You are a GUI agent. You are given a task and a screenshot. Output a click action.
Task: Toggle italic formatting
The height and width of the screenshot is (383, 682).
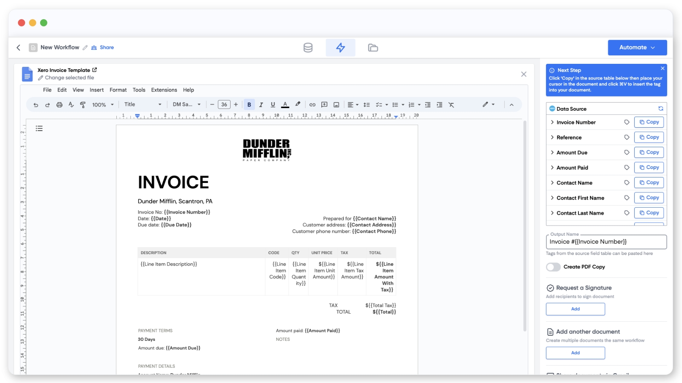261,105
